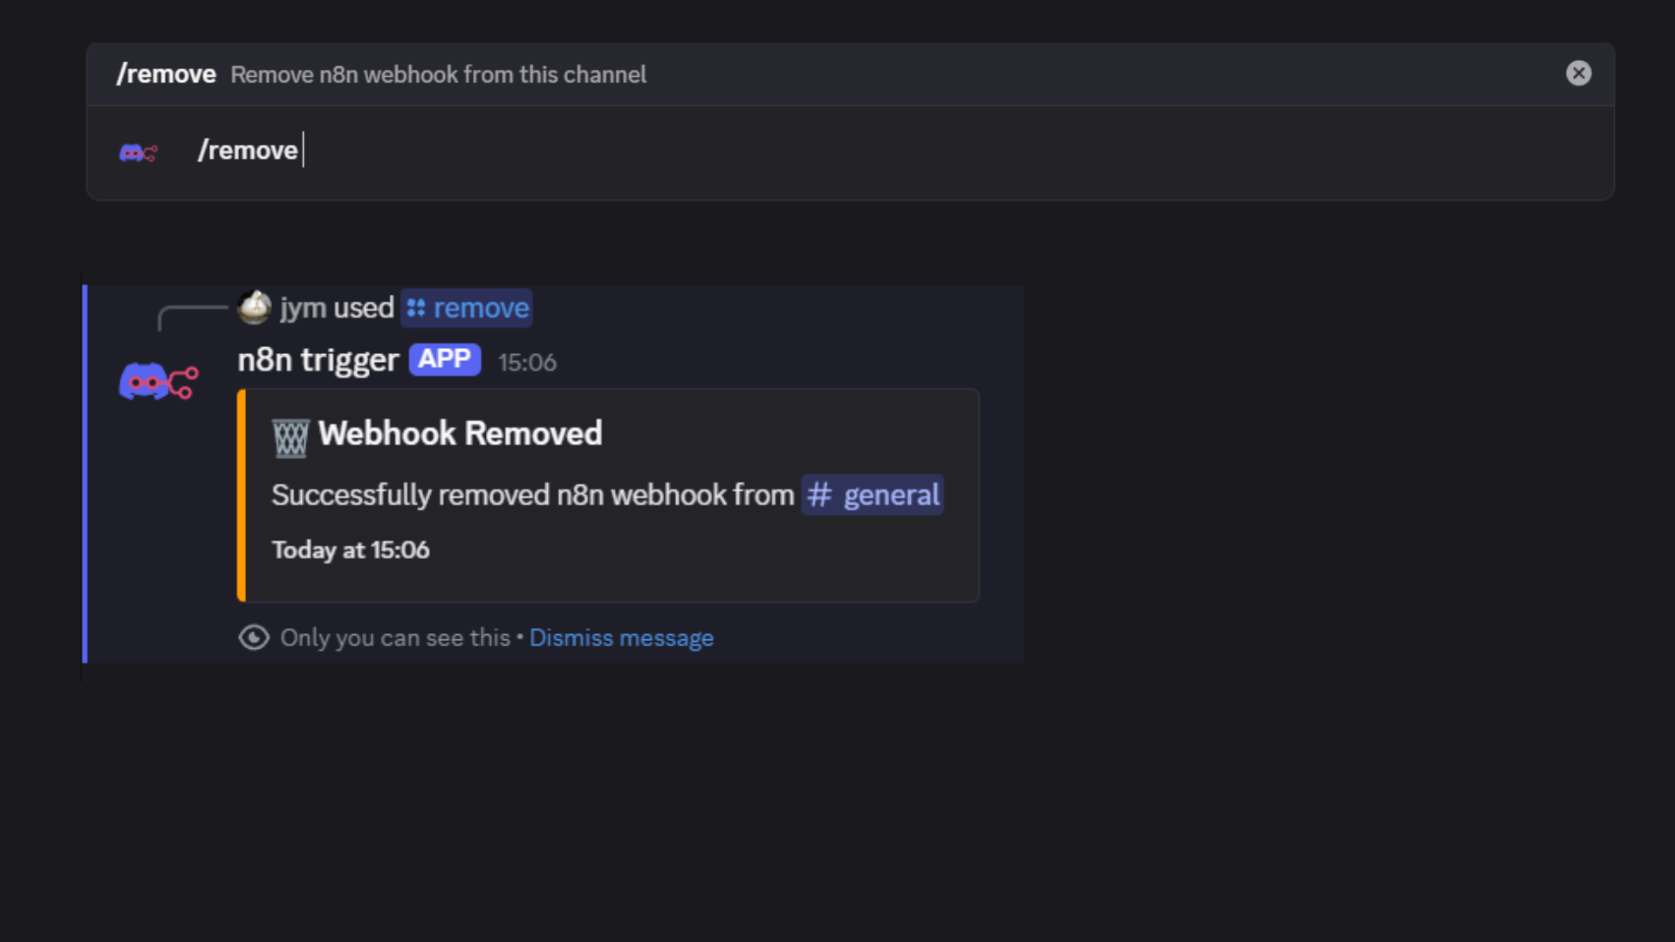1675x942 pixels.
Task: Click the 'n8n trigger' bot username
Action: tap(318, 359)
